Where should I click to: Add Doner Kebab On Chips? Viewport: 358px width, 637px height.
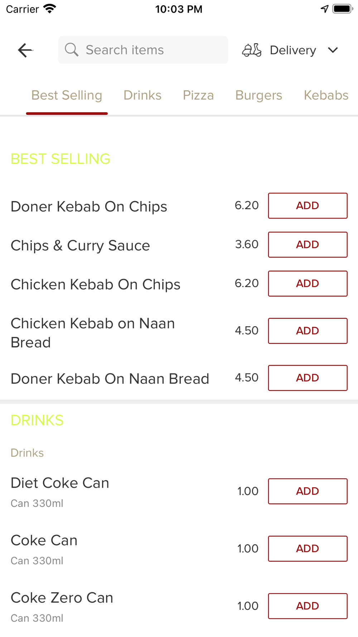click(x=308, y=206)
